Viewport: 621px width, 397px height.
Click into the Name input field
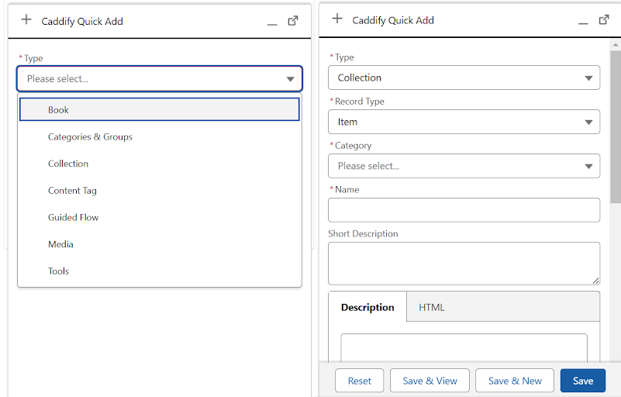click(x=464, y=210)
